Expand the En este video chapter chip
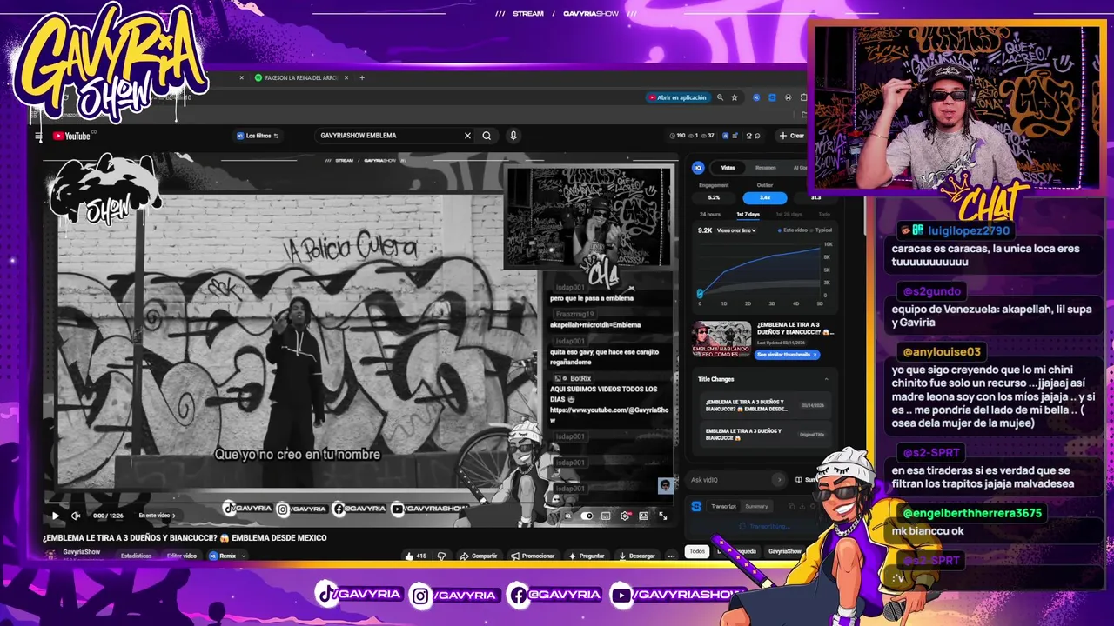The image size is (1114, 626). click(157, 516)
